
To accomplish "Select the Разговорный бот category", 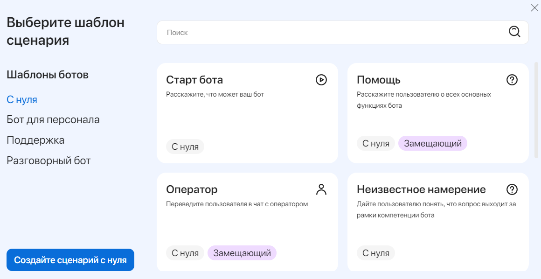I will (x=49, y=160).
